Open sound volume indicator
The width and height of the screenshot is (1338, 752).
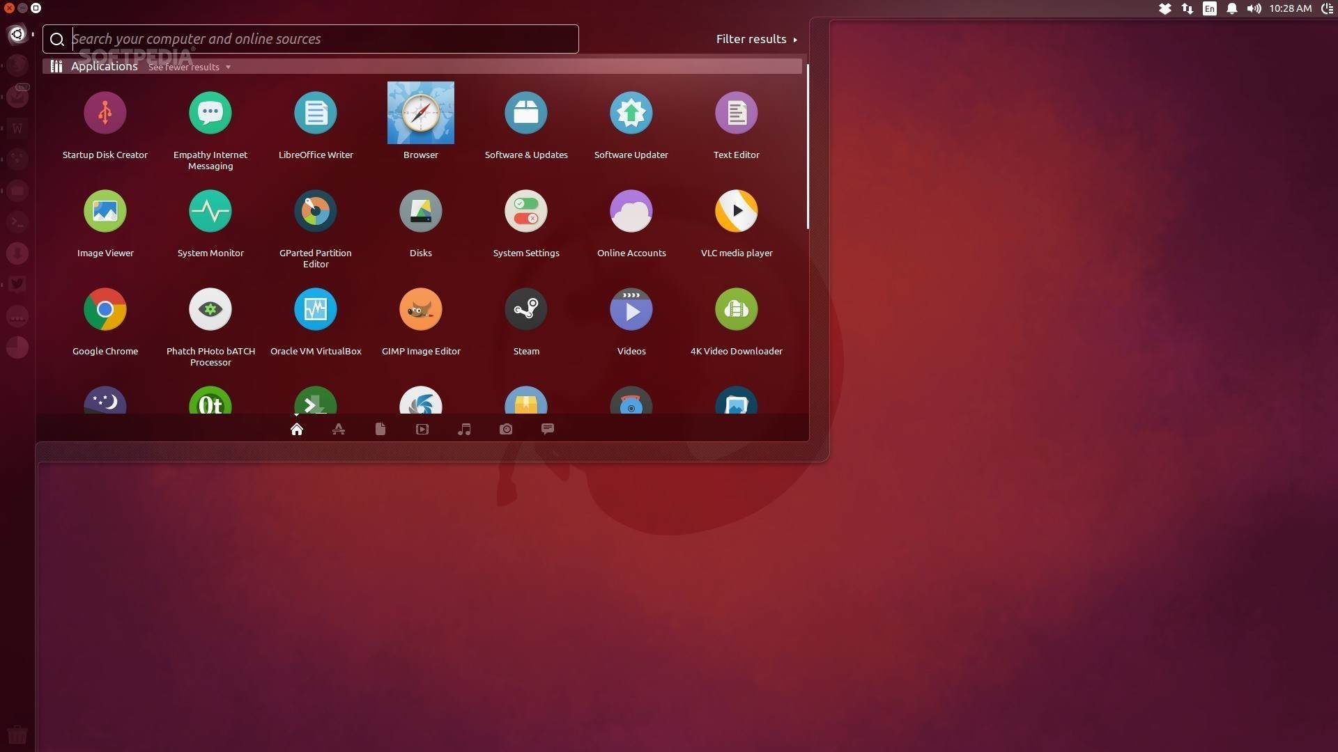[x=1254, y=9]
